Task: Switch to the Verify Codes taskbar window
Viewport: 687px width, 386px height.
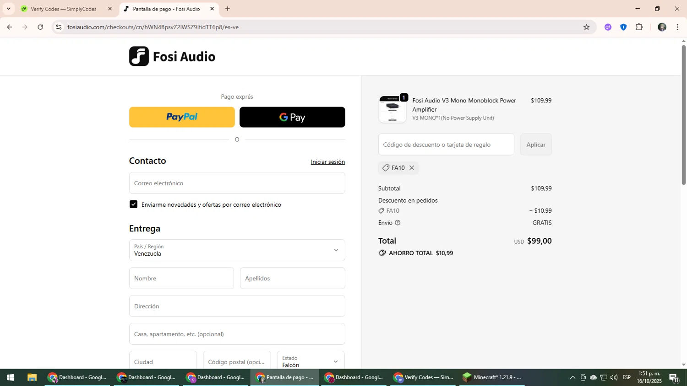Action: pyautogui.click(x=423, y=377)
